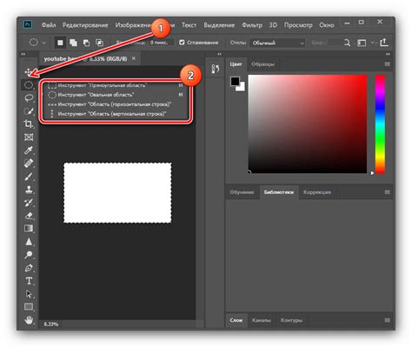The height and width of the screenshot is (347, 412).
Task: Select the Hand tool
Action: pos(29,320)
